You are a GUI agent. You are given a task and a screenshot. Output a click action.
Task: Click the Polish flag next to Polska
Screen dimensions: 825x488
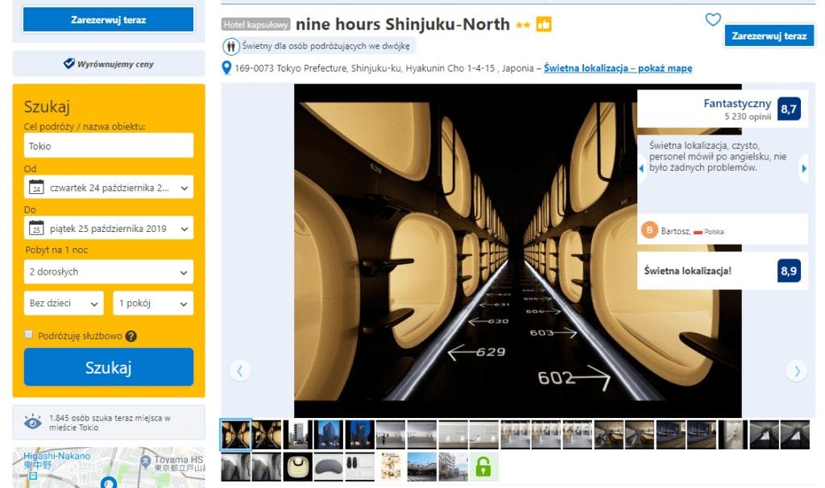click(699, 232)
